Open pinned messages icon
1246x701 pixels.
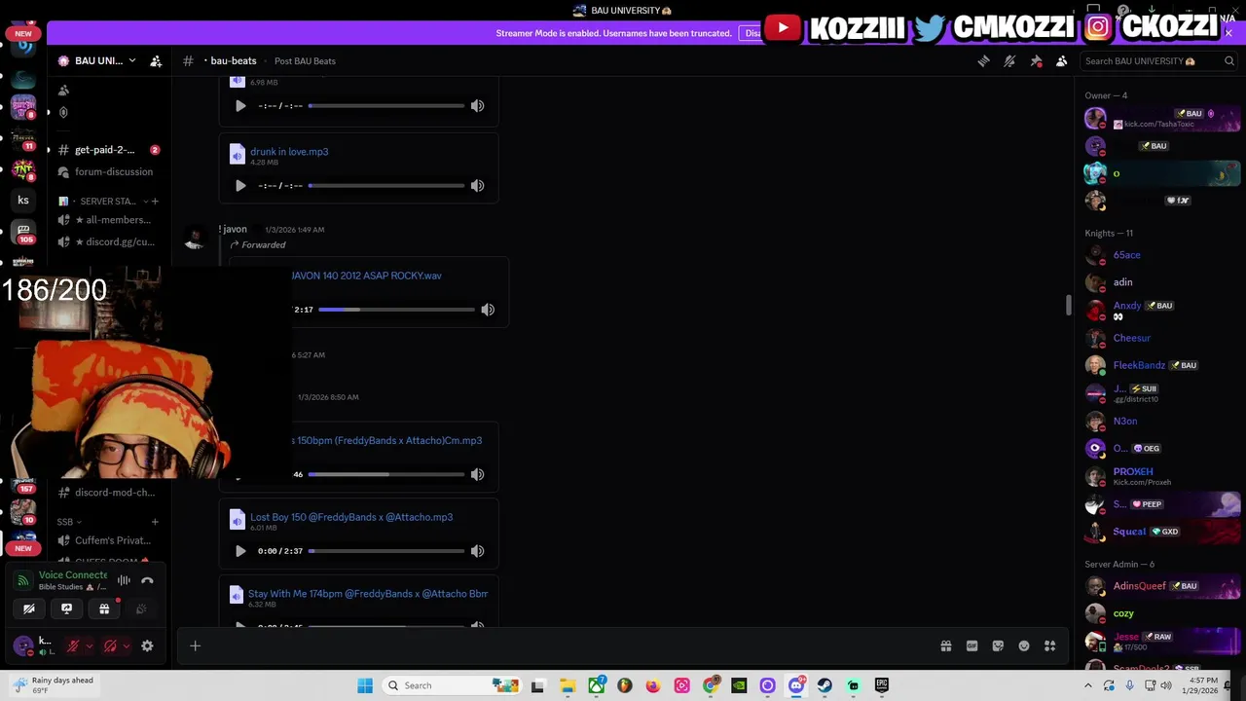(1036, 60)
